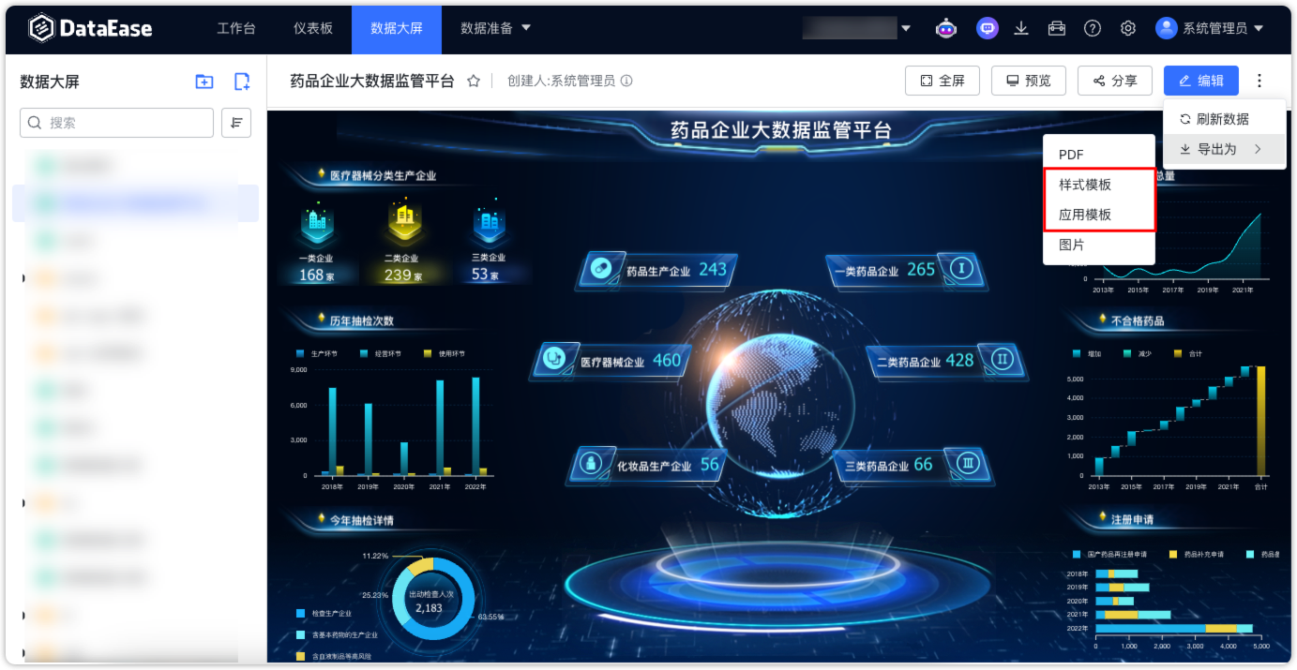1297x670 pixels.
Task: Click the icon on 医疗器械企业 card
Action: 555,360
